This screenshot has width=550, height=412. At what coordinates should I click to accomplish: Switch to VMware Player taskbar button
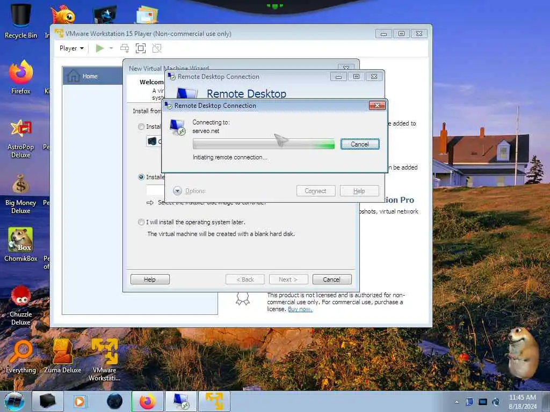pos(214,401)
